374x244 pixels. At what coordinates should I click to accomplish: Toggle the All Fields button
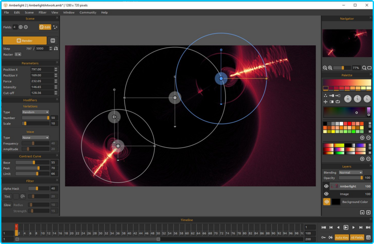click(x=357, y=237)
